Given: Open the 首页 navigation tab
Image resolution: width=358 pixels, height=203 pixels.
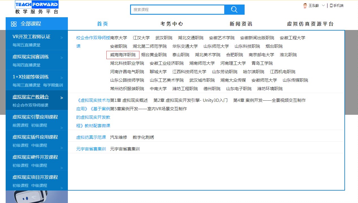Looking at the screenshot, I should click(x=102, y=24).
